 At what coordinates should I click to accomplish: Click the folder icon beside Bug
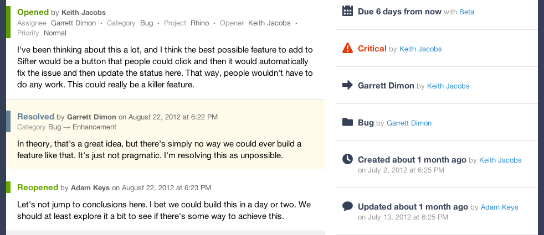[x=347, y=122]
